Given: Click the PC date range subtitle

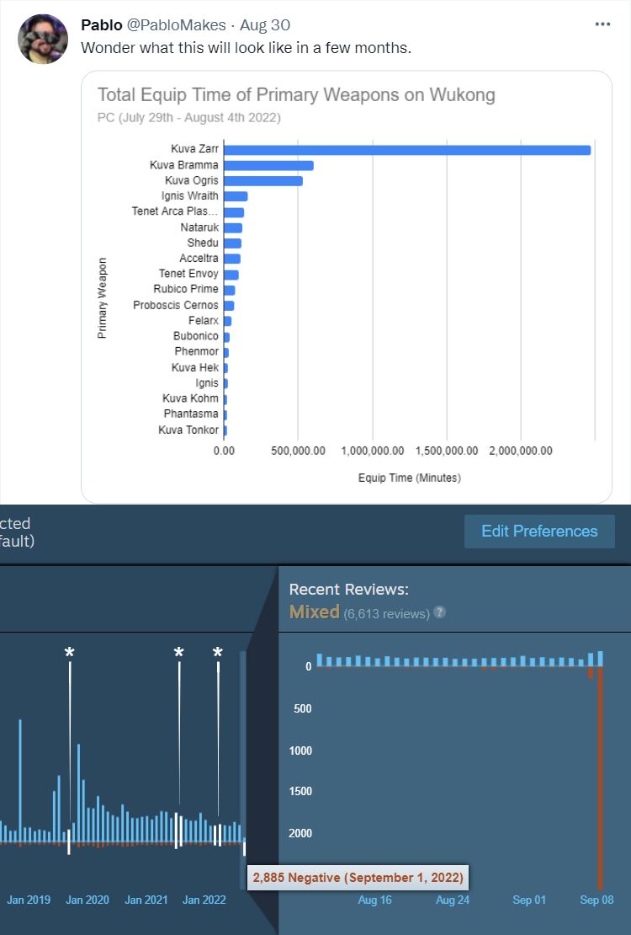Looking at the screenshot, I should (x=189, y=117).
